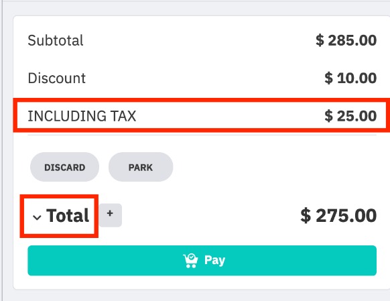Click the plus button next to Total

tap(110, 215)
